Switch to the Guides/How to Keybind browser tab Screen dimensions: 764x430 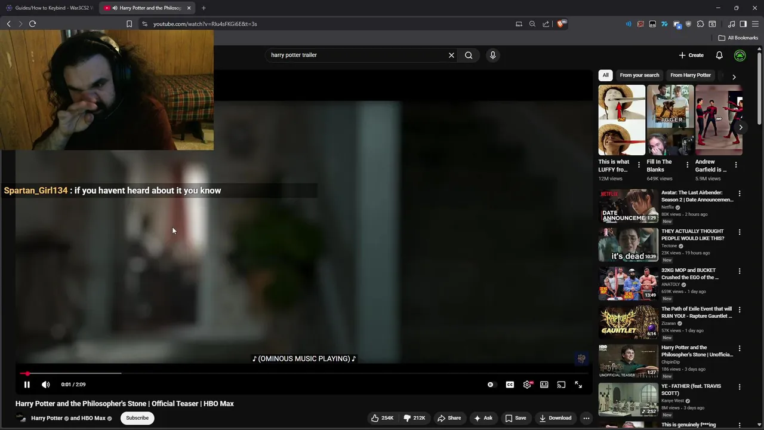50,8
